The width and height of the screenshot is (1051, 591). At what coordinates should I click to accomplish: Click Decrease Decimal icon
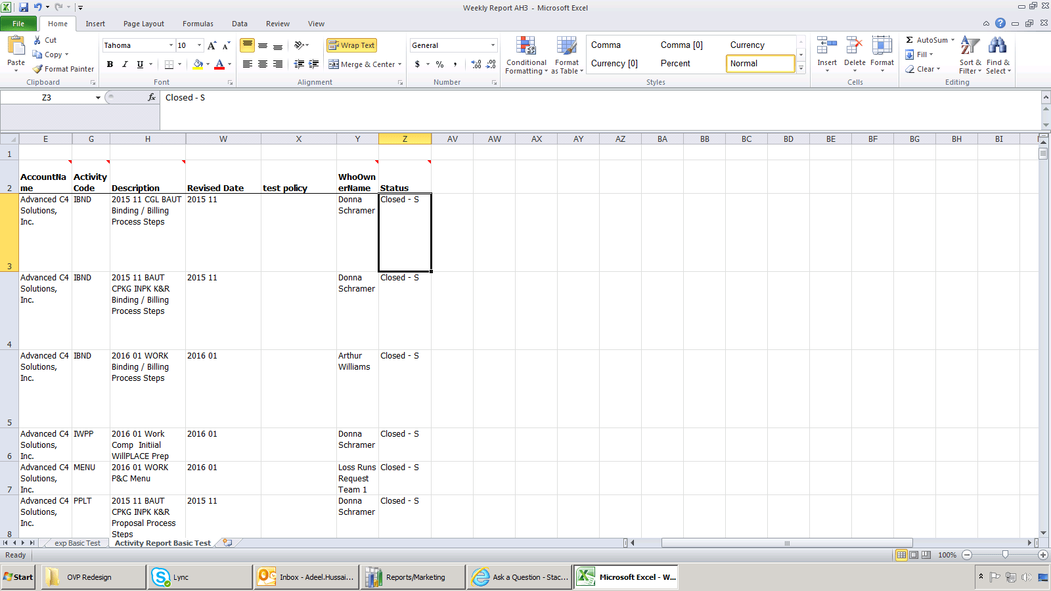pos(491,64)
